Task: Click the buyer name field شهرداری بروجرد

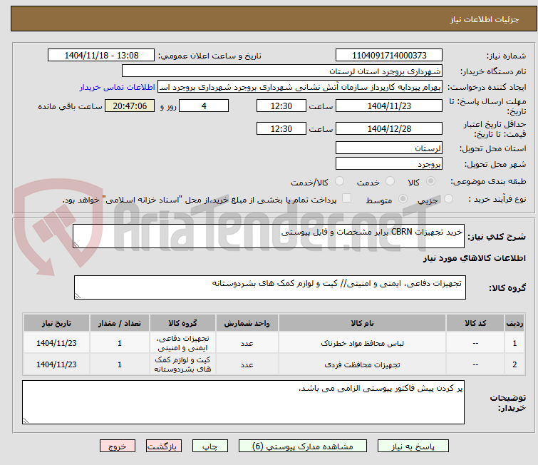Action: (x=282, y=71)
